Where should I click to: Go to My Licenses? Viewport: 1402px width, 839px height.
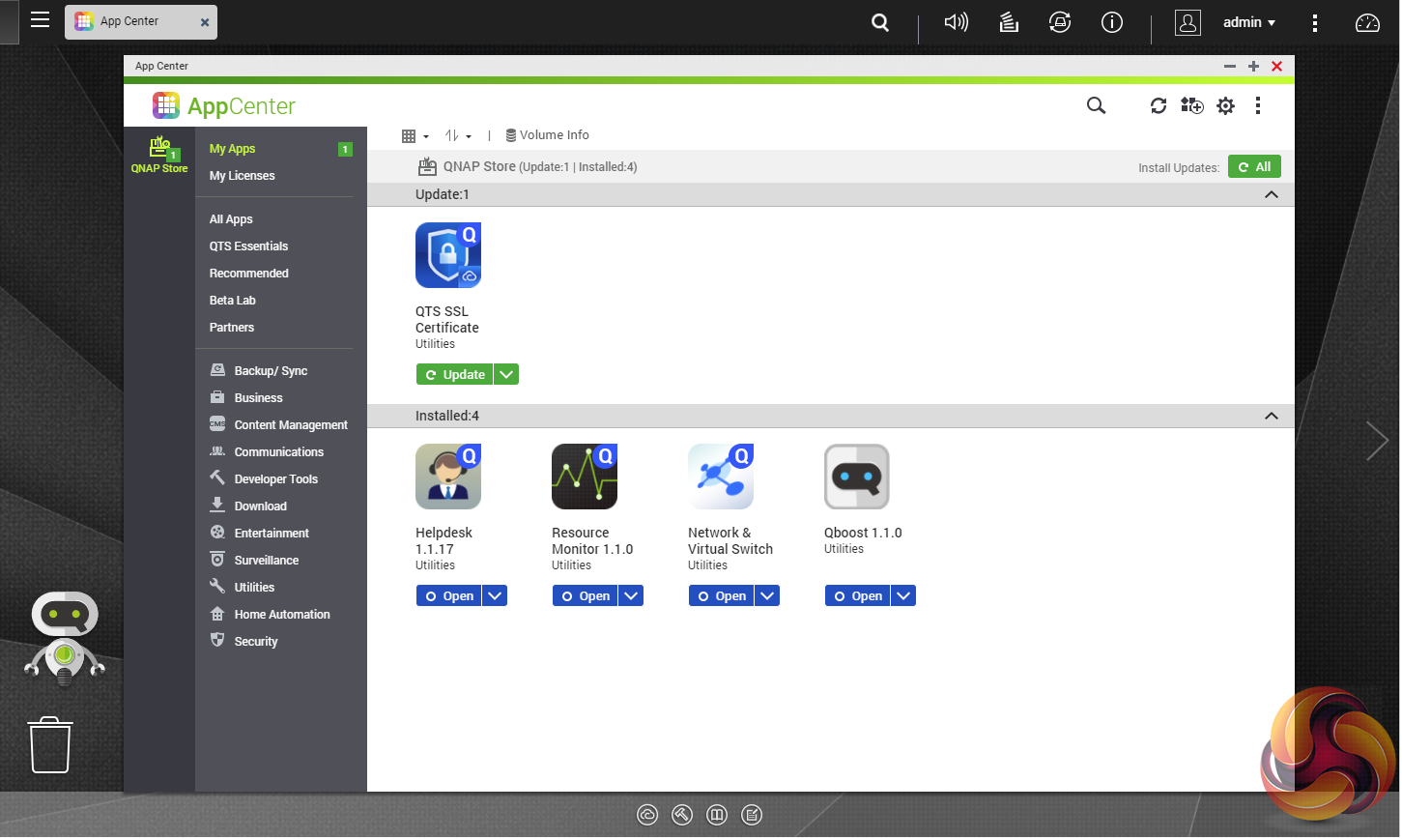[243, 176]
